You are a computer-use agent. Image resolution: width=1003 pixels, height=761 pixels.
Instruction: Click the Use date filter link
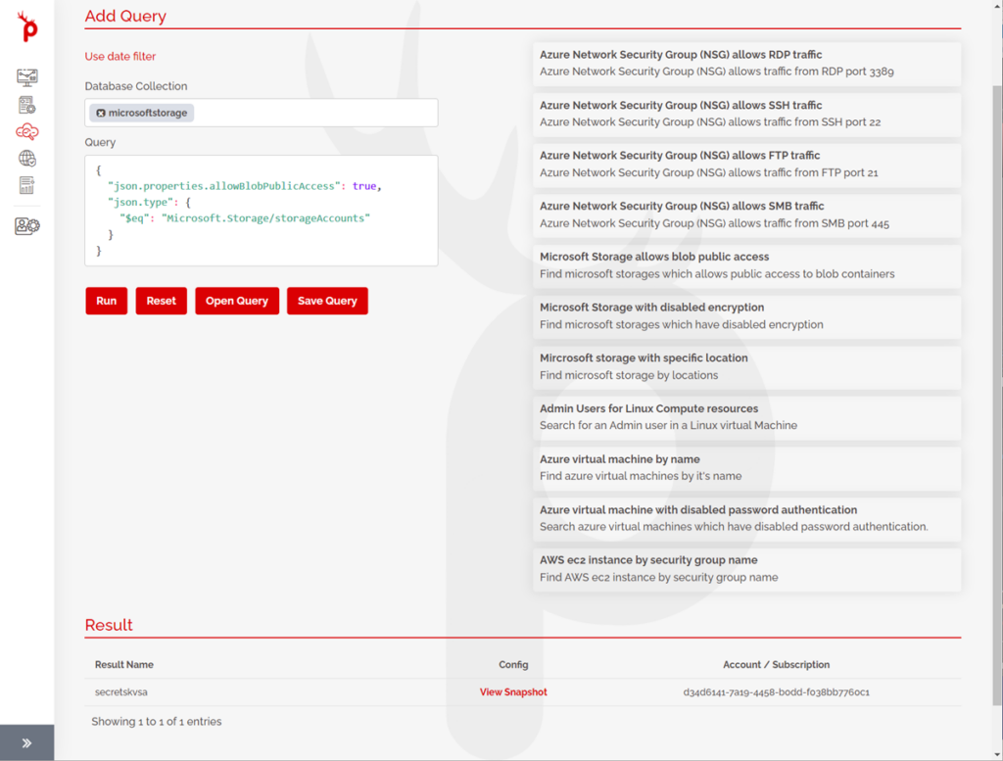pos(120,57)
